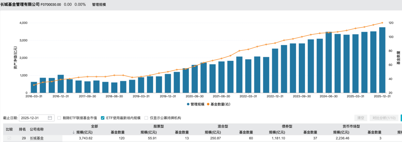Check 剔除ETF联接基金市值 checkbox

coord(59,118)
